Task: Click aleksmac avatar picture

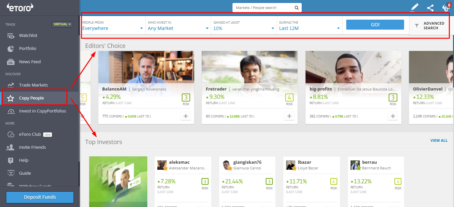Action: (162, 165)
